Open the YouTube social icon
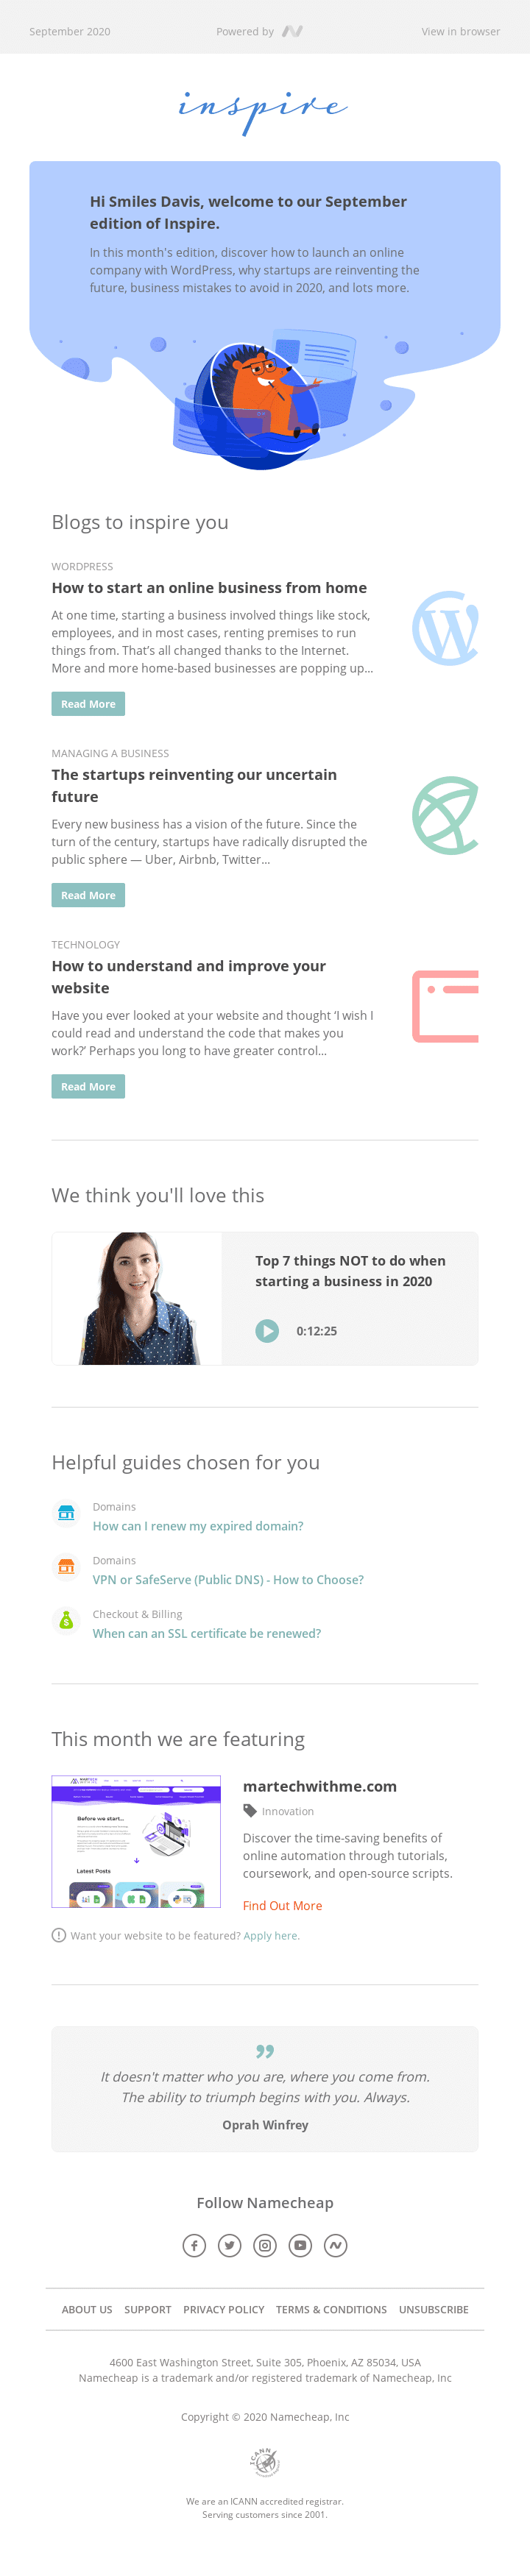This screenshot has width=530, height=2576. 300,2245
